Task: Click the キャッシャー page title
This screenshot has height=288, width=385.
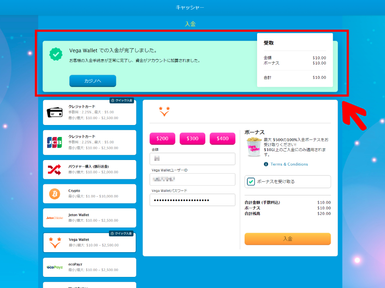Action: click(x=190, y=8)
